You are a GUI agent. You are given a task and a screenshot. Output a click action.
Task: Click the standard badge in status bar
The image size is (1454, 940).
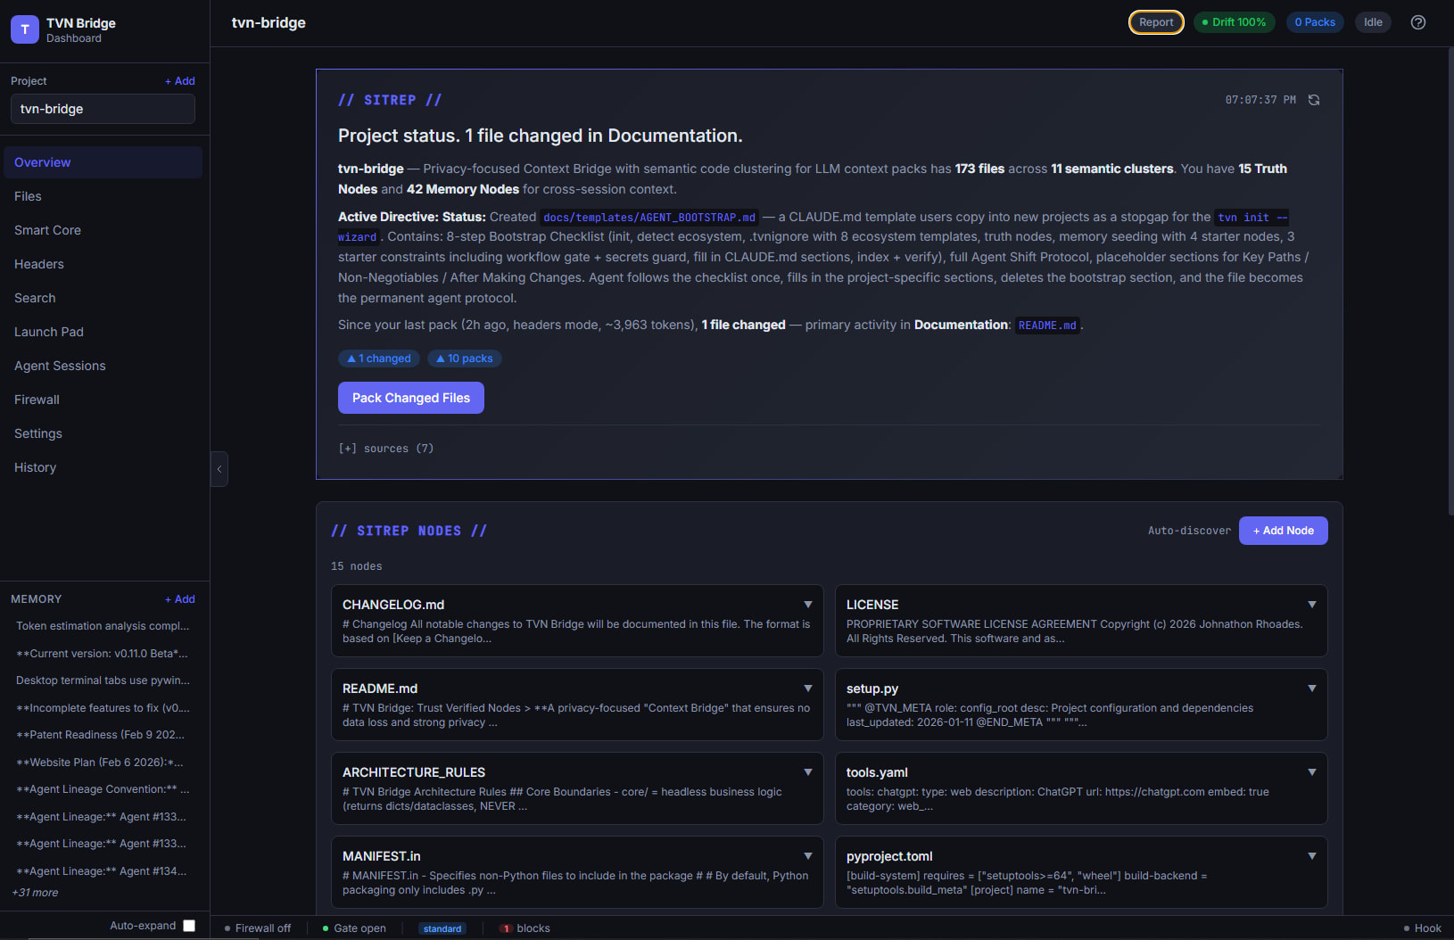[x=442, y=928]
